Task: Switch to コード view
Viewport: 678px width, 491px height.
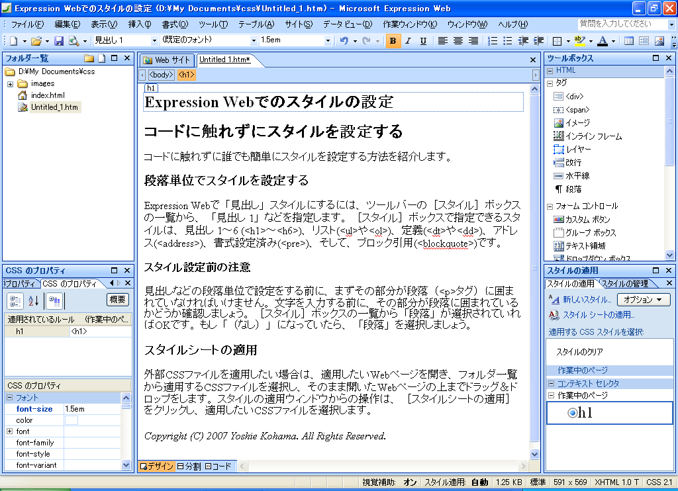Action: pos(218,467)
